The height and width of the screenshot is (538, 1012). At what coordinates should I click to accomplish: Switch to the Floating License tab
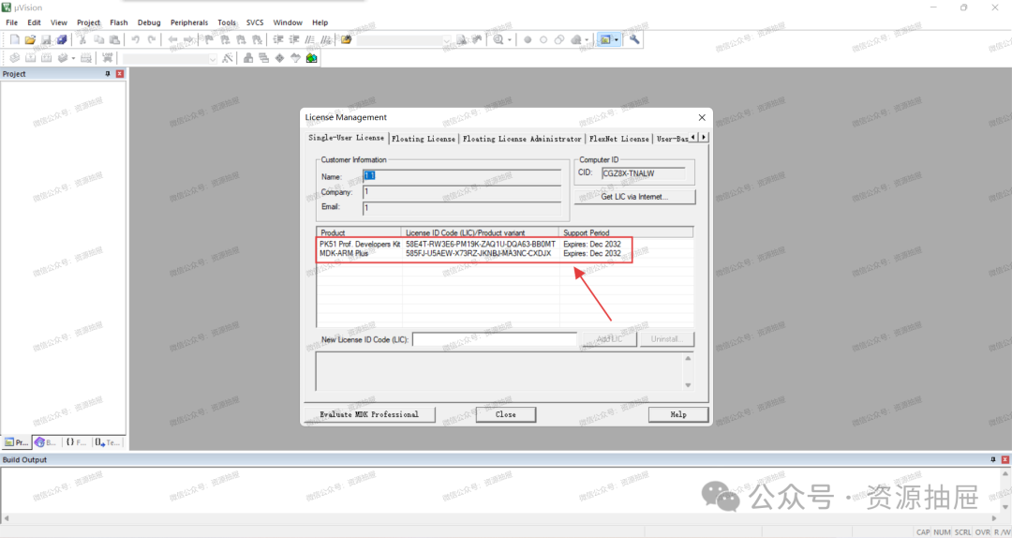(x=424, y=139)
